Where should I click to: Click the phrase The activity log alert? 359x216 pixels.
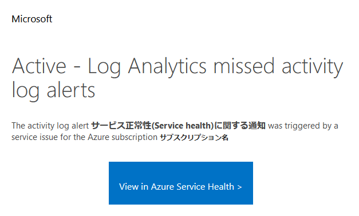tap(50, 126)
